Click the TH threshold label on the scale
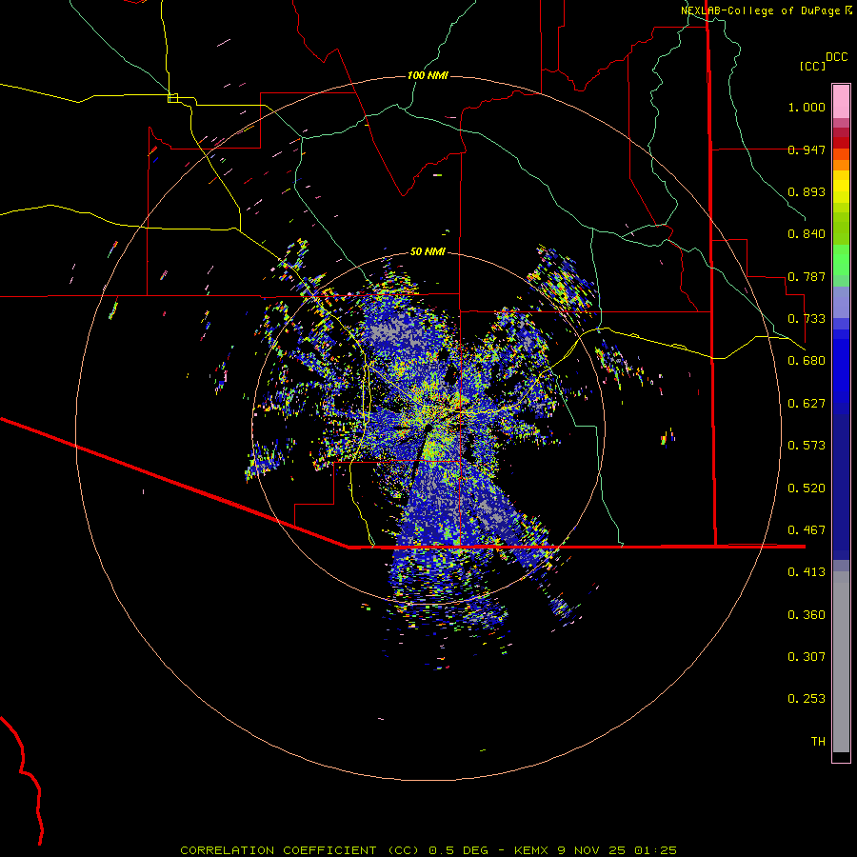The width and height of the screenshot is (857, 857). pos(818,742)
